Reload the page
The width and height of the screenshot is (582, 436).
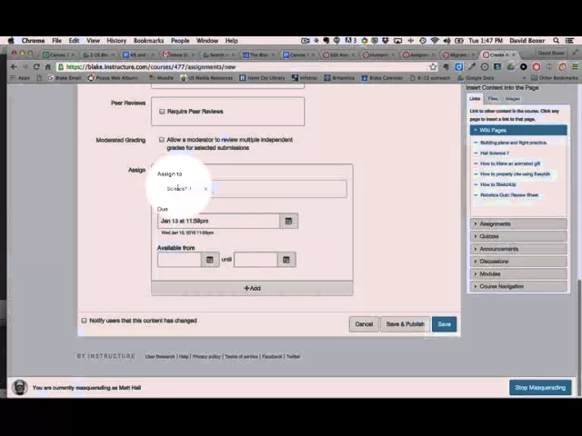tap(36, 66)
